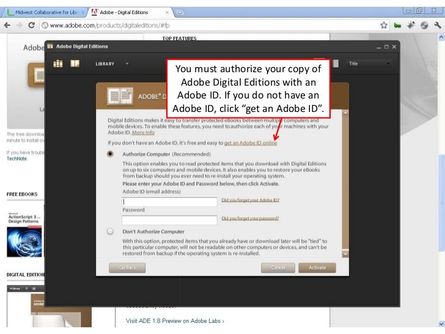Close the Adobe - Digital Editions tab

(167, 12)
